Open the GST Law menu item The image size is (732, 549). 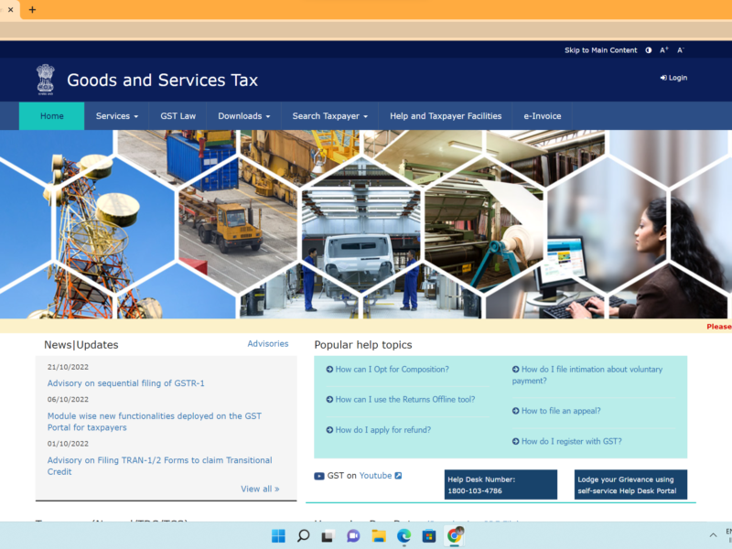[178, 116]
